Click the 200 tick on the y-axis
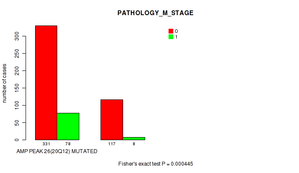The image size is (299, 173). pyautogui.click(x=17, y=70)
